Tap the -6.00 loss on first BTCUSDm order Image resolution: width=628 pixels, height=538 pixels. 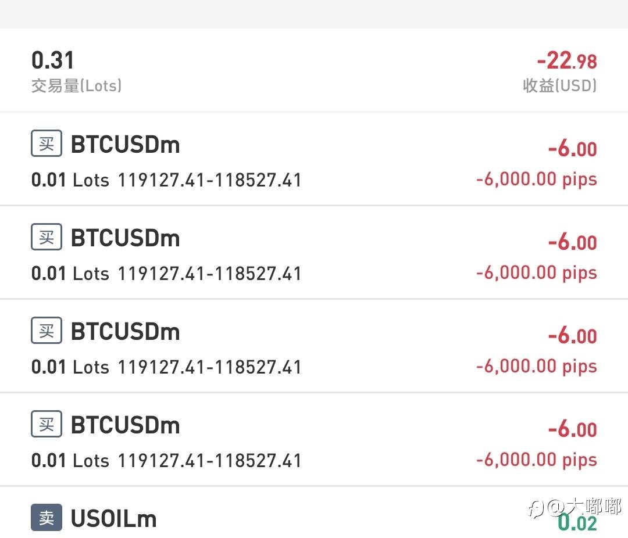[x=572, y=149]
